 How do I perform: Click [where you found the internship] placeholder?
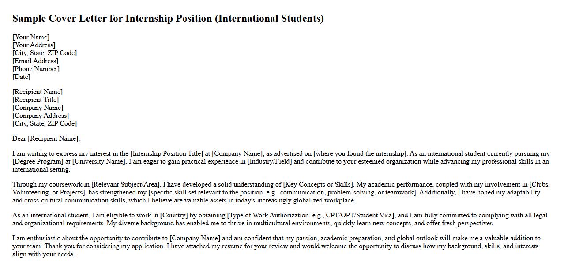(x=359, y=153)
